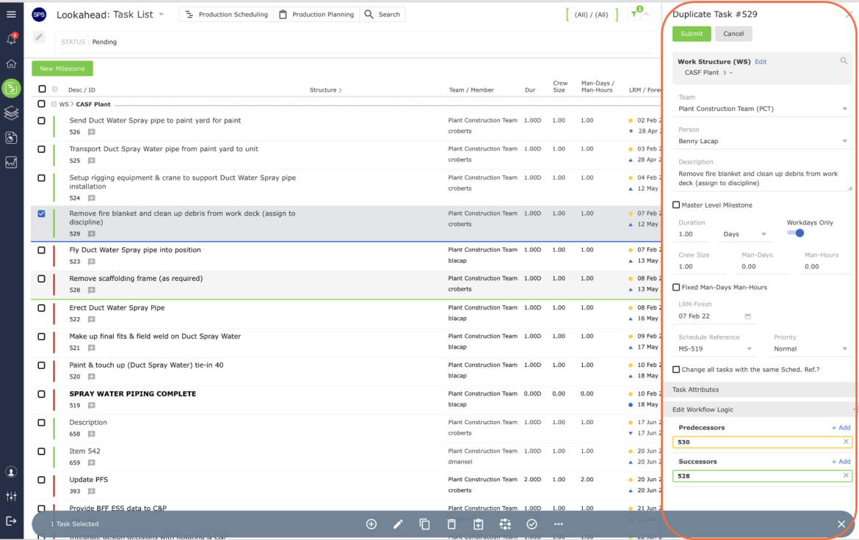Screen dimensions: 859x540
Task: Open the Days duration unit dropdown
Action: pos(744,234)
